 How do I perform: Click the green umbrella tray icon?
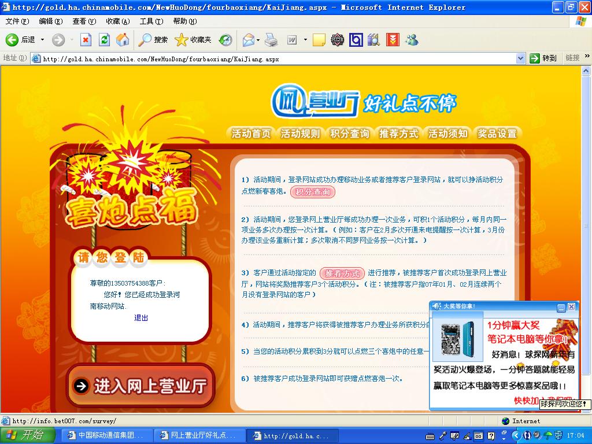549,436
